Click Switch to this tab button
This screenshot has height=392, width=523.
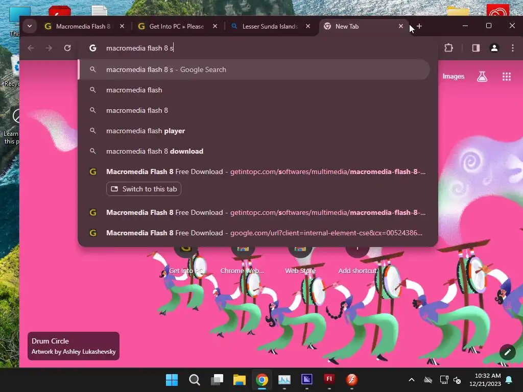(x=144, y=189)
